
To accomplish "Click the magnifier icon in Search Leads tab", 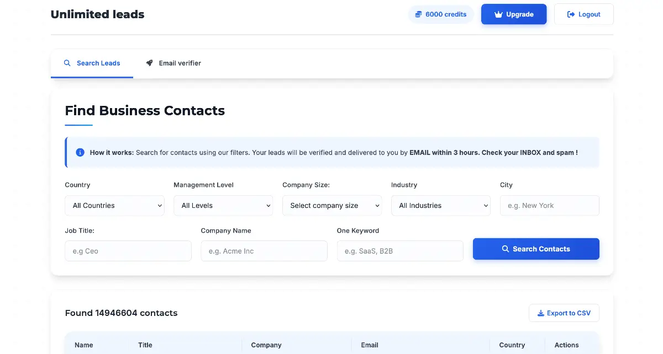I will click(67, 63).
